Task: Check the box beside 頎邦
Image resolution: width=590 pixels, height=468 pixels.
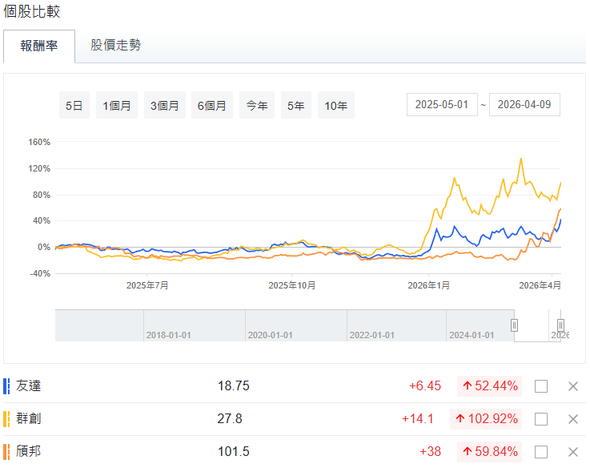Action: point(541,451)
